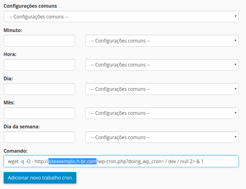Image resolution: width=246 pixels, height=189 pixels.
Task: Click the Minuto: field label
Action: click(x=13, y=30)
